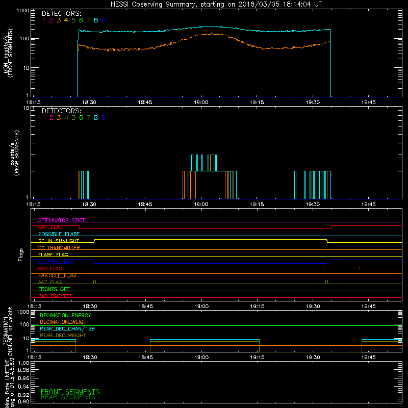Viewport: 408px width, 408px height.
Task: Click the FLARE_FLAG label
Action: pyautogui.click(x=53, y=254)
